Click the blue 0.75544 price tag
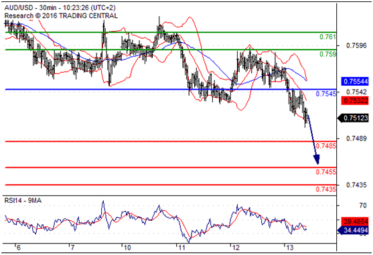The image size is (373, 255). click(x=355, y=81)
